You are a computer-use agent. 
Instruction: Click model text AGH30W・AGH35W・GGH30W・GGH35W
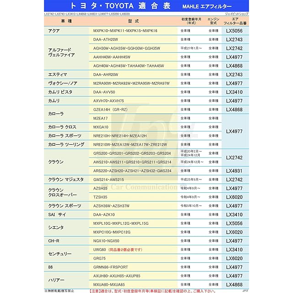pyautogui.click(x=127, y=49)
